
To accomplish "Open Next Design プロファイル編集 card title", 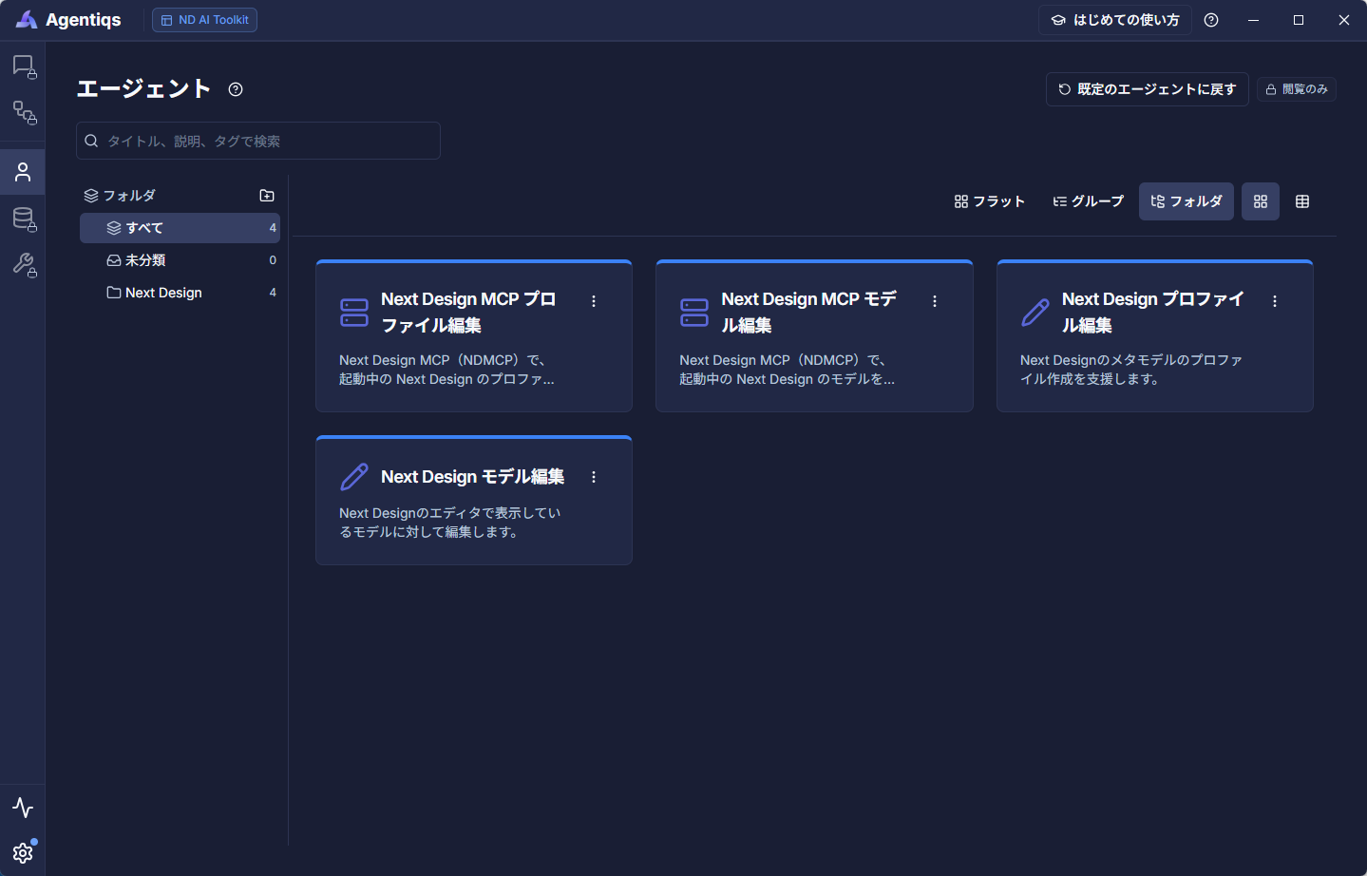I will 1152,313.
